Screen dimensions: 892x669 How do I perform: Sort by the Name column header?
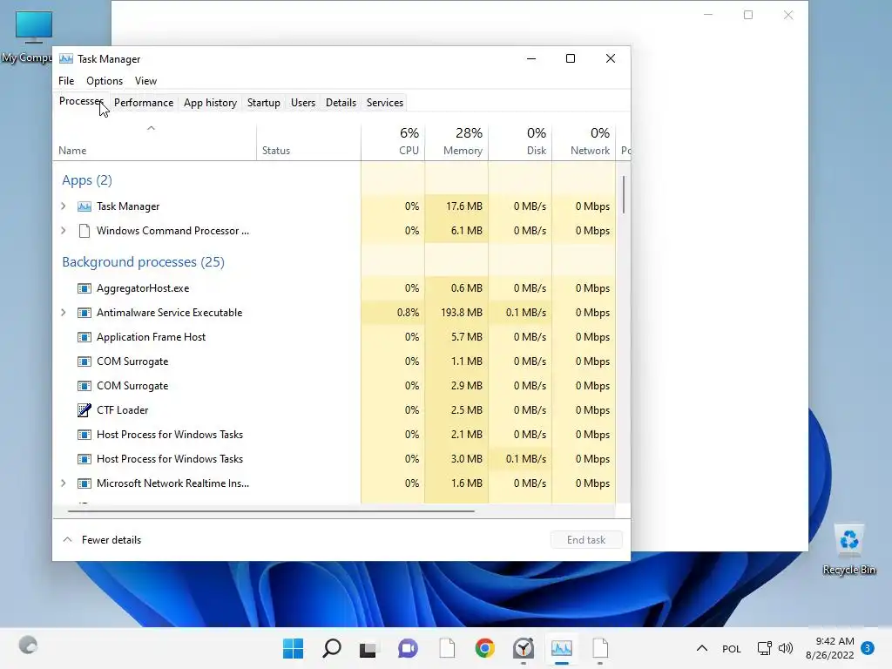click(155, 143)
